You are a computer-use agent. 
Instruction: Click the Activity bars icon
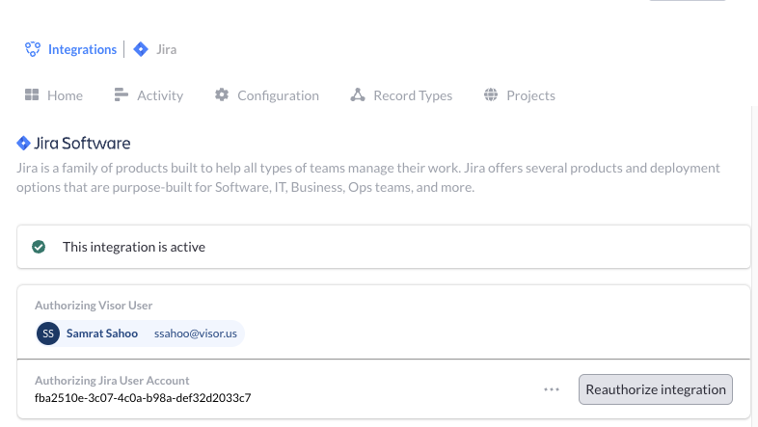click(x=121, y=94)
